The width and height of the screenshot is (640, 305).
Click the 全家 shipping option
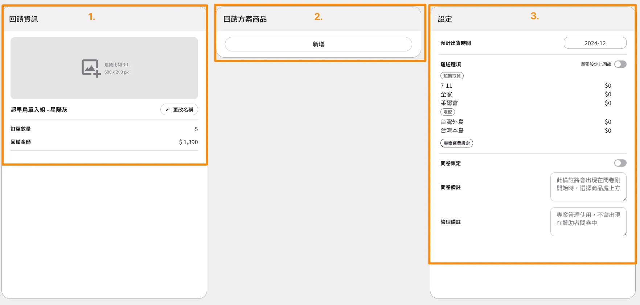click(446, 95)
